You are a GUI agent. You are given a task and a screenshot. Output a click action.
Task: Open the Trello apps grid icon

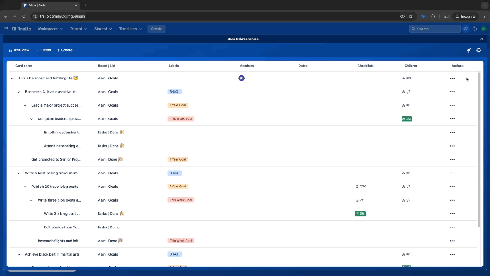(x=6, y=28)
